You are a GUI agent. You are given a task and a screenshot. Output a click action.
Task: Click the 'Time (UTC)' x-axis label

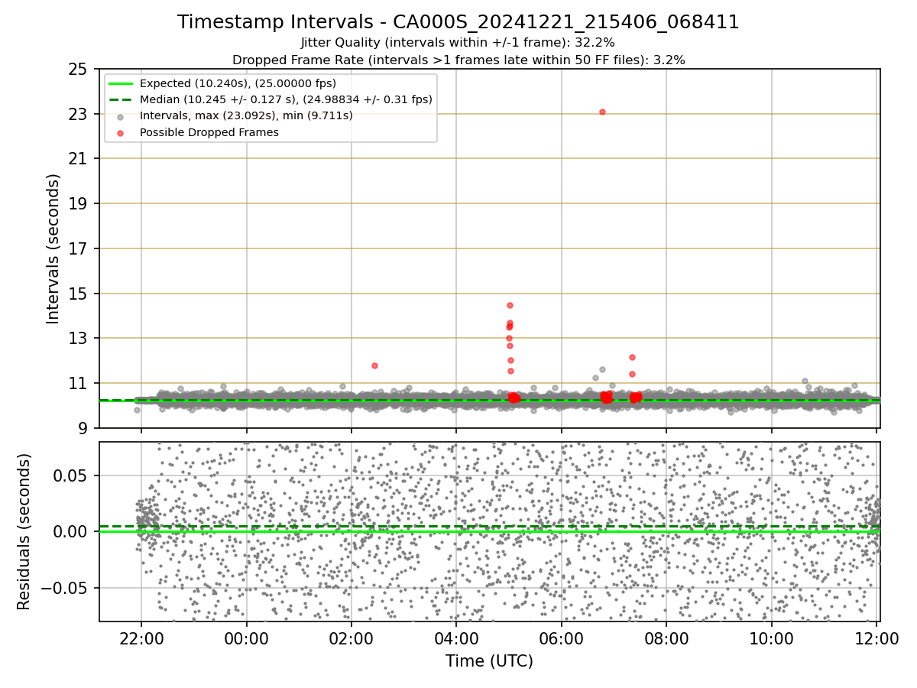click(x=489, y=661)
